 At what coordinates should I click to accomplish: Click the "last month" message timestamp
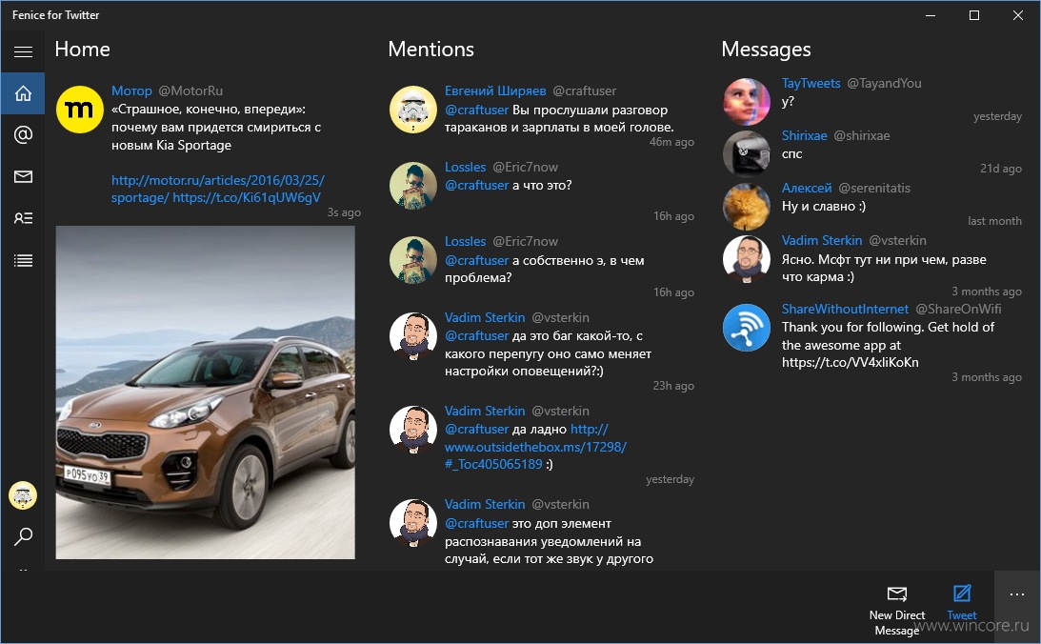click(994, 221)
